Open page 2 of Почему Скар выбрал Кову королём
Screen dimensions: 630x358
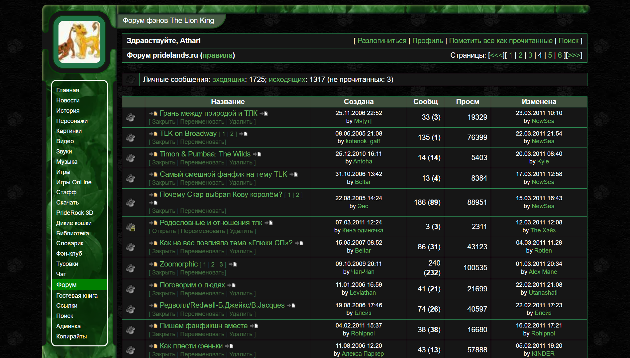click(x=297, y=195)
